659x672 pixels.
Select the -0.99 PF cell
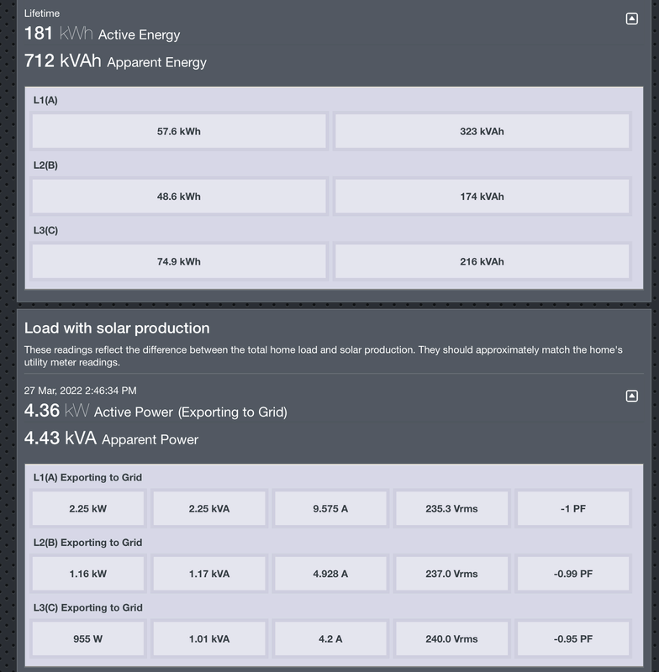tap(572, 574)
